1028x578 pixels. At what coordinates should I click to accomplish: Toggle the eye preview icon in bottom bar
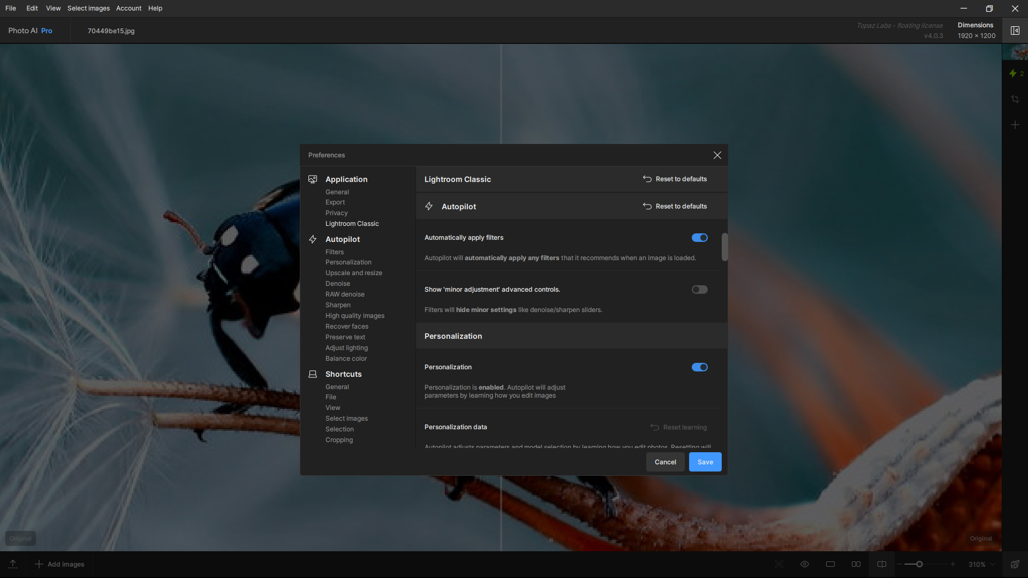(x=805, y=564)
